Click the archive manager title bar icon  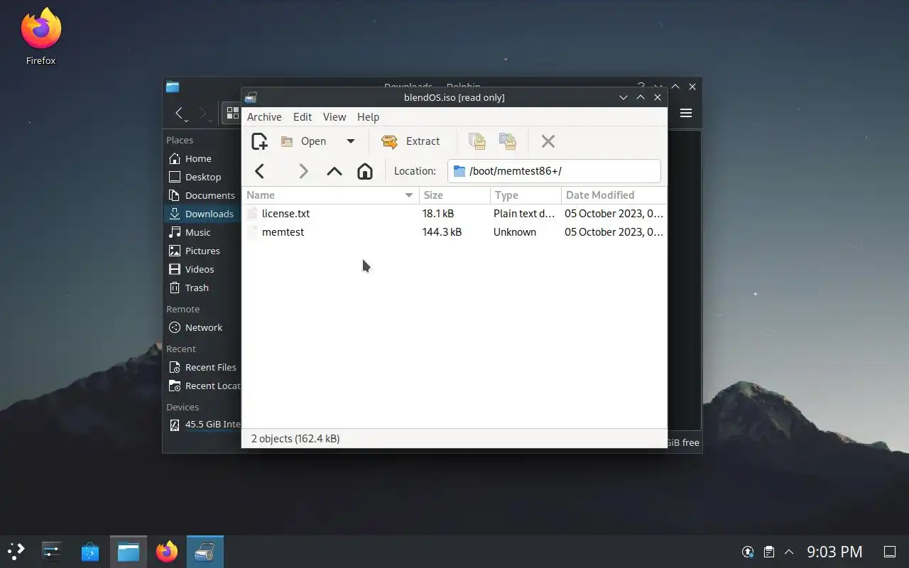[x=251, y=97]
